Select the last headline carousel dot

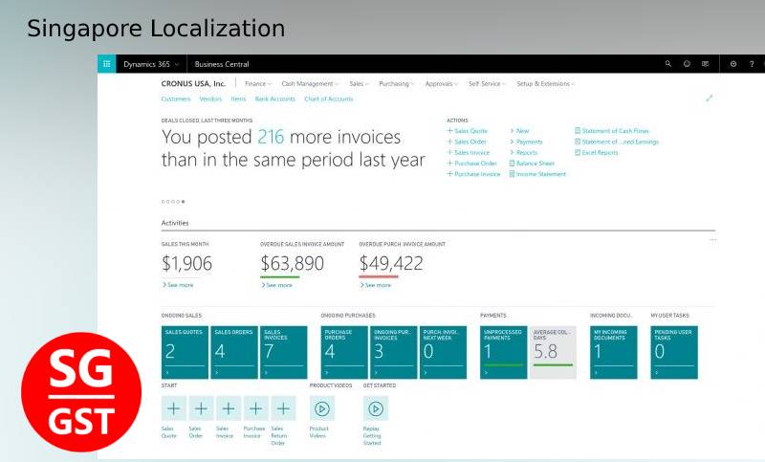tap(183, 202)
